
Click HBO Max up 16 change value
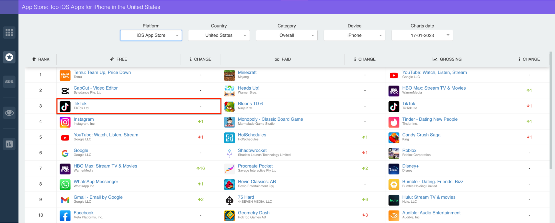click(200, 168)
